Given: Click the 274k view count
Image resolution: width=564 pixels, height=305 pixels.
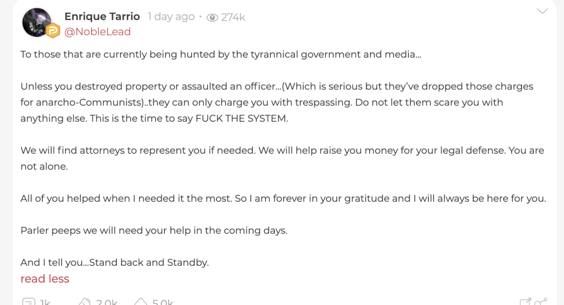Looking at the screenshot, I should tap(233, 17).
